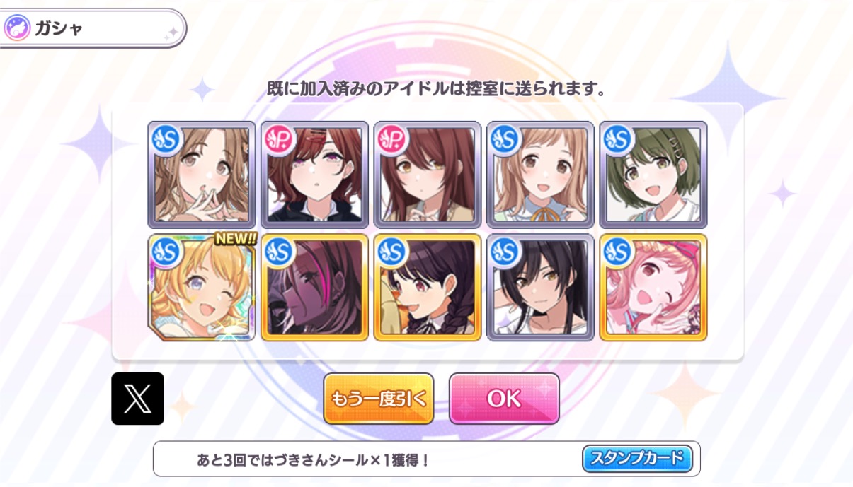The width and height of the screenshot is (853, 487).
Task: Click the もう一度引く button
Action: click(379, 399)
